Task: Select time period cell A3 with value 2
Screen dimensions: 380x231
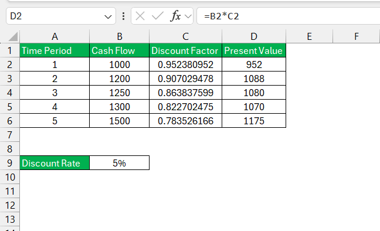Action: coord(55,79)
